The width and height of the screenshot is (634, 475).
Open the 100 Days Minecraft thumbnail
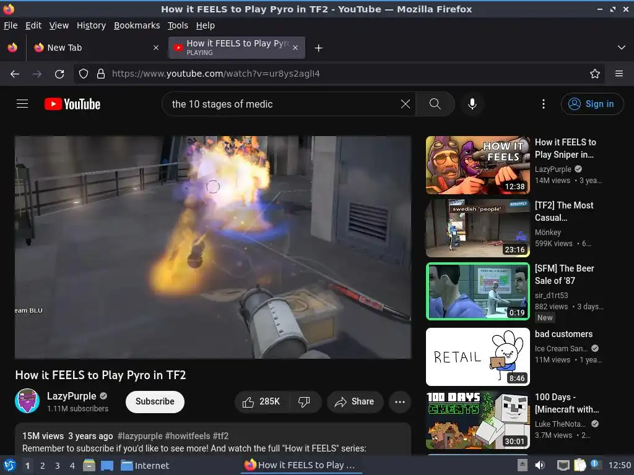478,420
